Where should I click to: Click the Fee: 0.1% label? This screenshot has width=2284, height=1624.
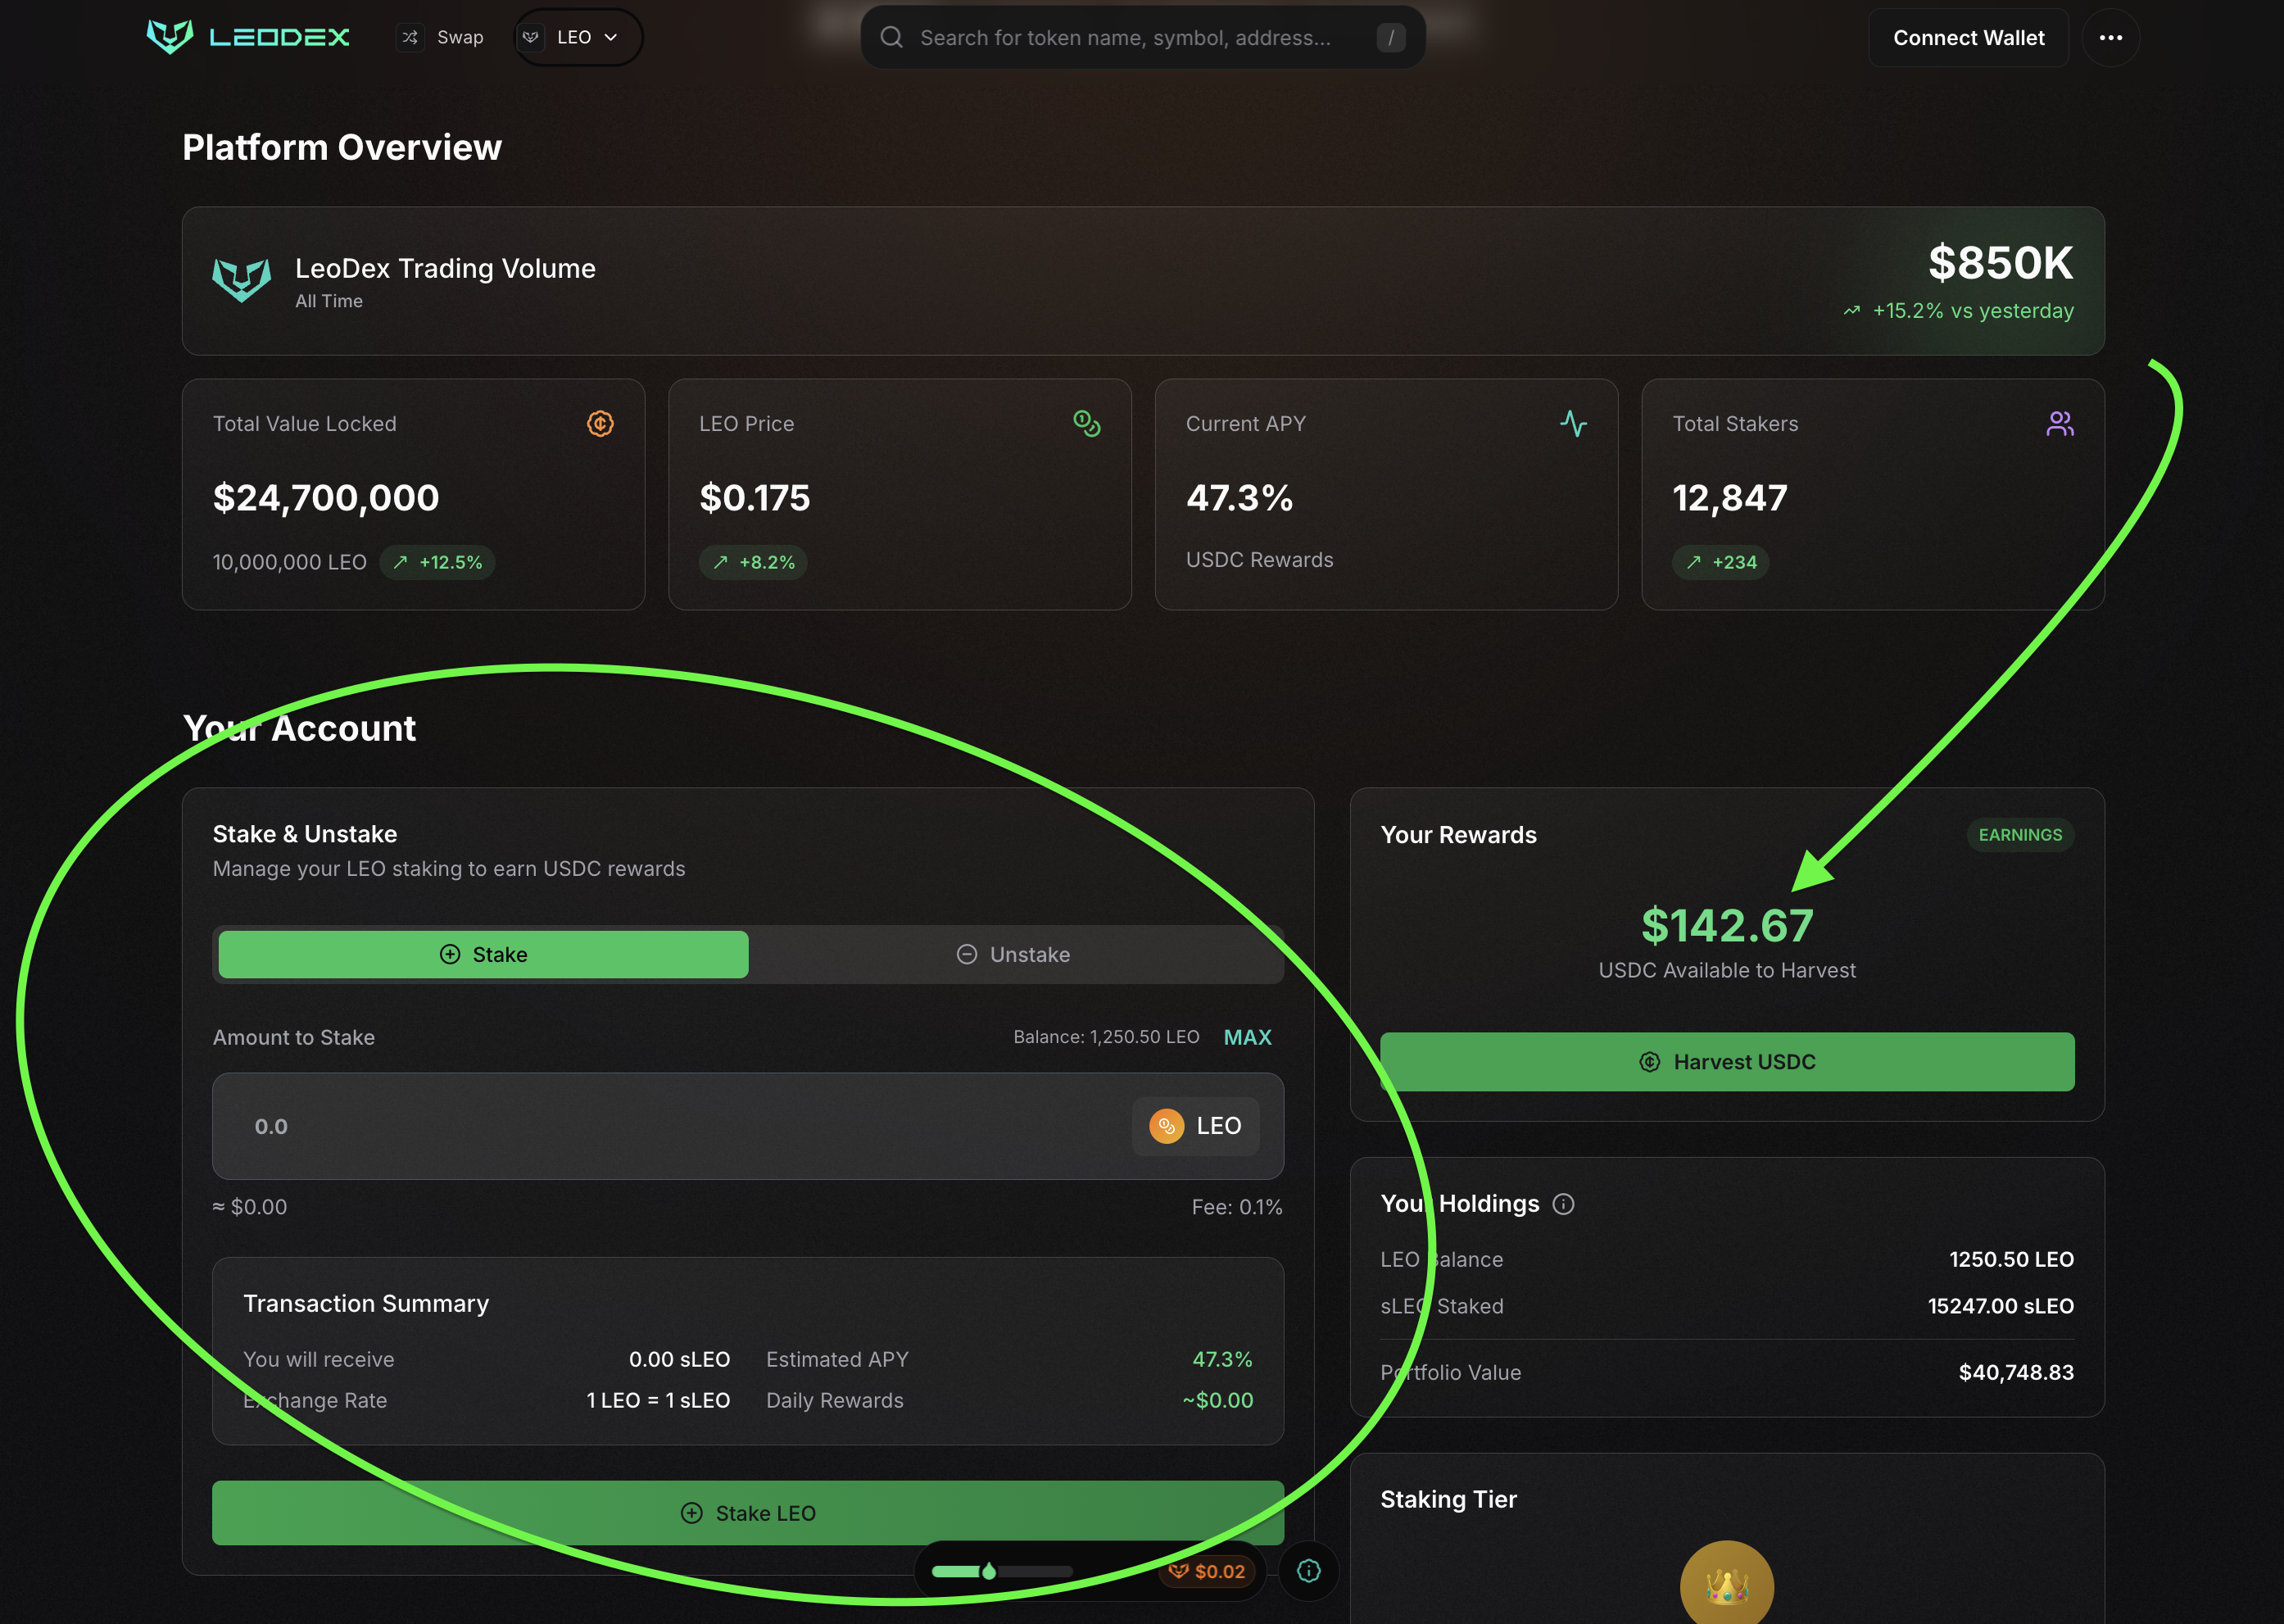pos(1236,1207)
